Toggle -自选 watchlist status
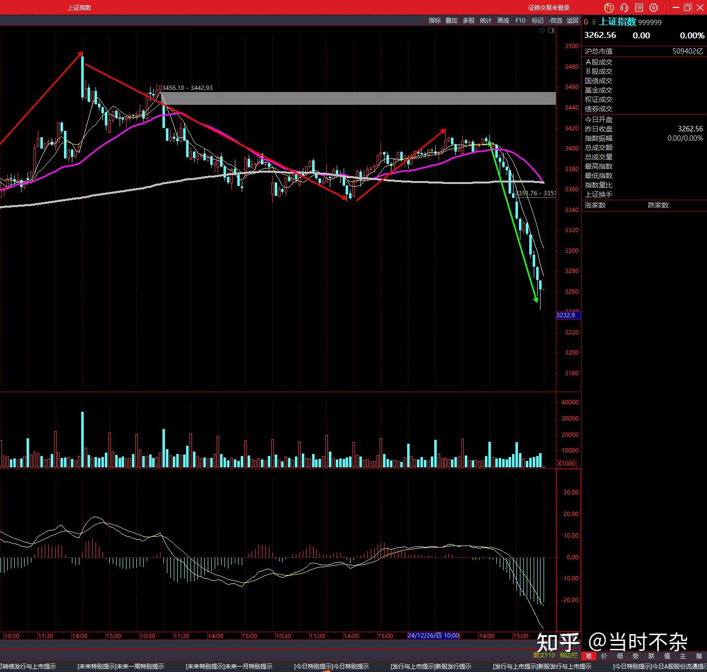707x672 pixels. point(555,20)
